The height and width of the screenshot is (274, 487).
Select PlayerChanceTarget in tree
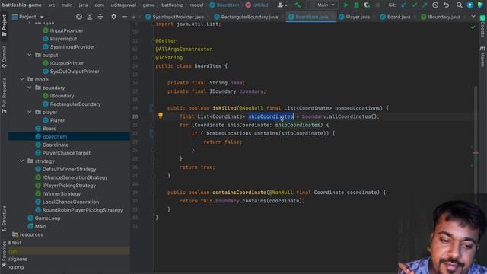click(x=66, y=153)
